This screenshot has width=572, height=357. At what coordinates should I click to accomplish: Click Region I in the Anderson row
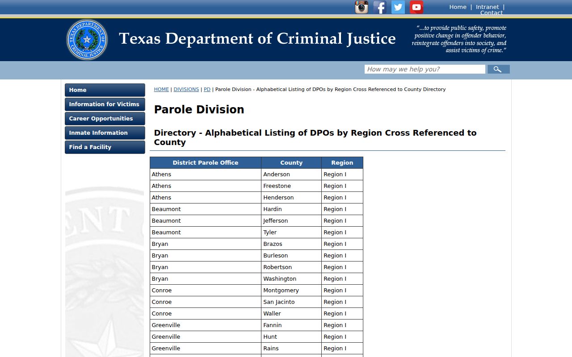click(342, 174)
